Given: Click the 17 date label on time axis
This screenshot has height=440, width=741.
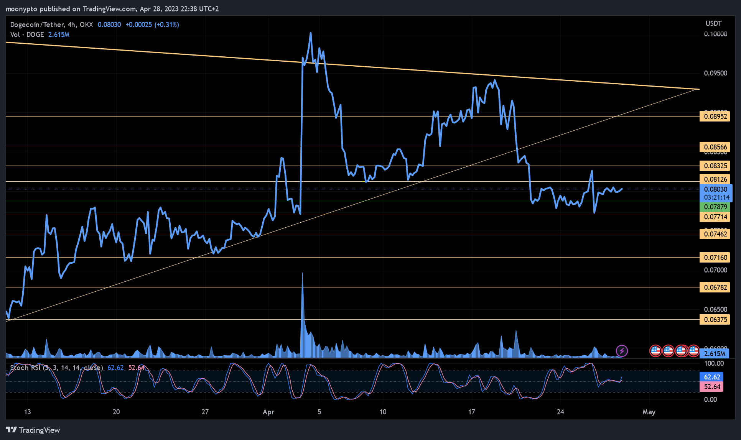Looking at the screenshot, I should (x=471, y=412).
